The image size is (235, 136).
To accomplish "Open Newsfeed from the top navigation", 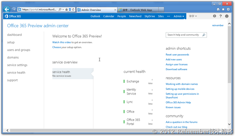I will 135,16.
